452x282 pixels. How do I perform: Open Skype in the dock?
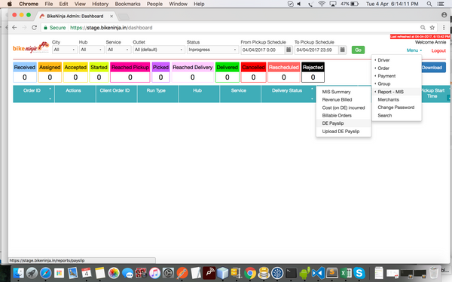(x=359, y=273)
